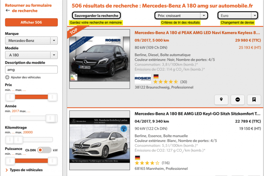Open the Marque Mercedes-Benz dropdown
The image size is (264, 176).
tap(31, 40)
